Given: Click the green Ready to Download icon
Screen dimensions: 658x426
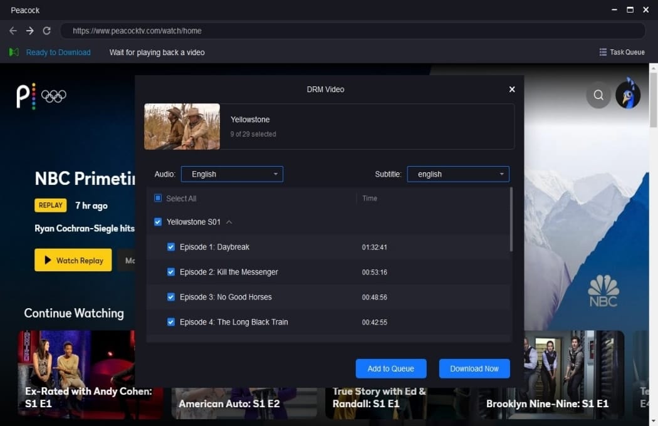Looking at the screenshot, I should [14, 52].
